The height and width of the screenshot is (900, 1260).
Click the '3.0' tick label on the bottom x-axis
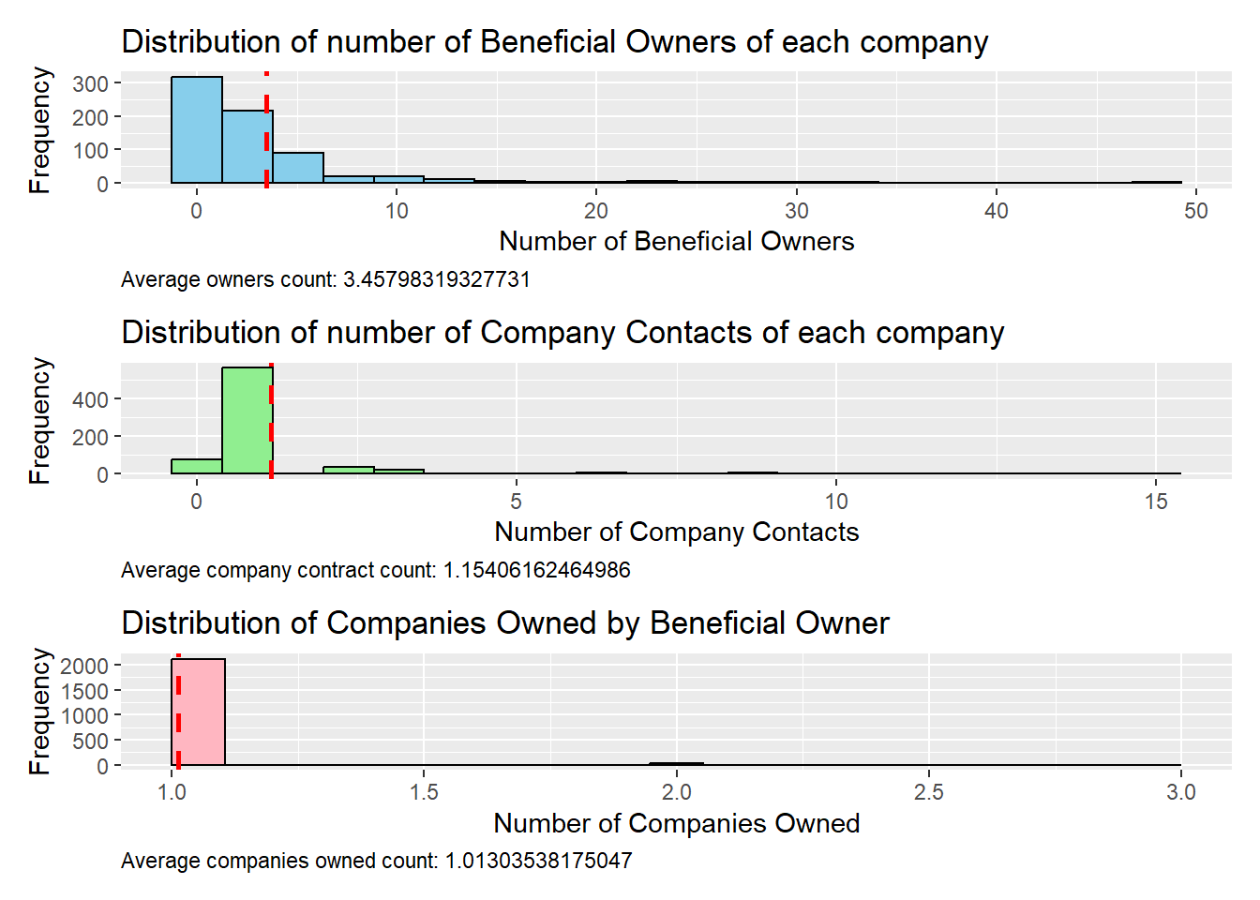1180,792
